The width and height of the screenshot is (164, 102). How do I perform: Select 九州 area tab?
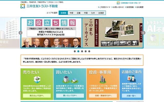(93, 13)
